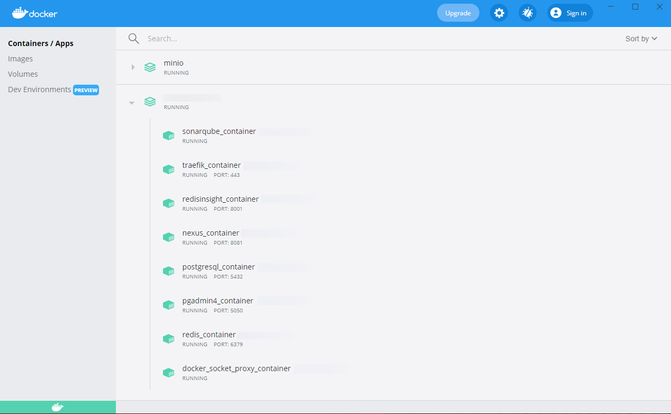The image size is (671, 414).
Task: Collapse the expanded running app group
Action: click(x=132, y=103)
